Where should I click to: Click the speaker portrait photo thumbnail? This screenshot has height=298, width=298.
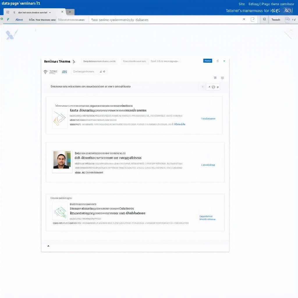pyautogui.click(x=62, y=160)
